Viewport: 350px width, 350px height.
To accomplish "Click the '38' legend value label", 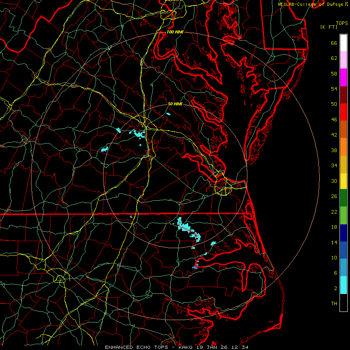I will pyautogui.click(x=334, y=150).
